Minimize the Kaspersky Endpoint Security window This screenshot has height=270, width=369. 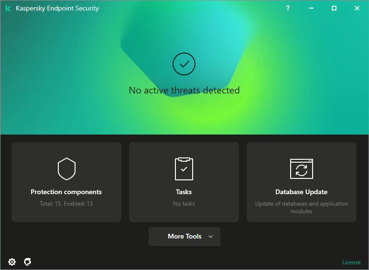311,8
